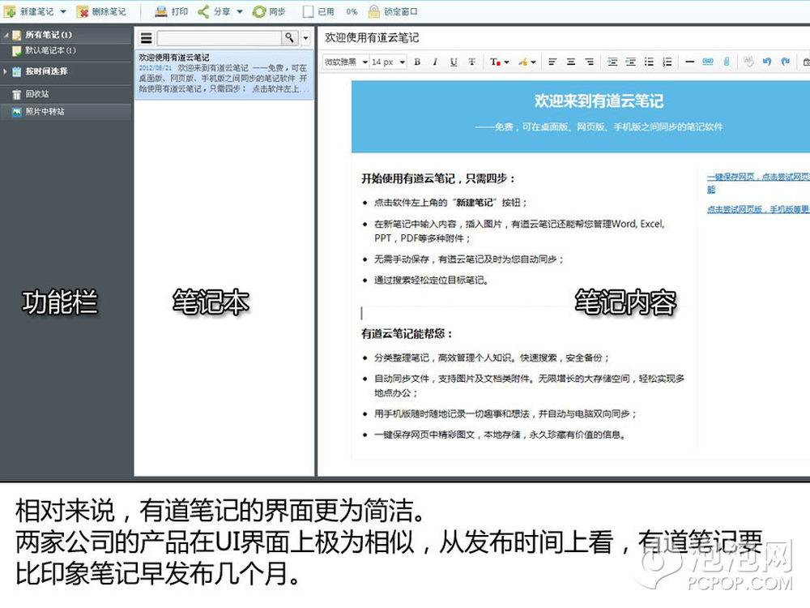Click the 打印 printer icon
810x608 pixels.
point(161,11)
